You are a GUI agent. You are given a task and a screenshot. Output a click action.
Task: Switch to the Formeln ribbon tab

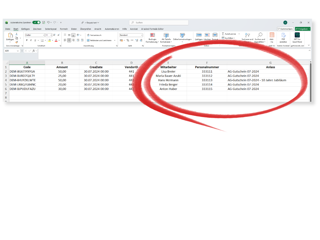[x=64, y=29]
